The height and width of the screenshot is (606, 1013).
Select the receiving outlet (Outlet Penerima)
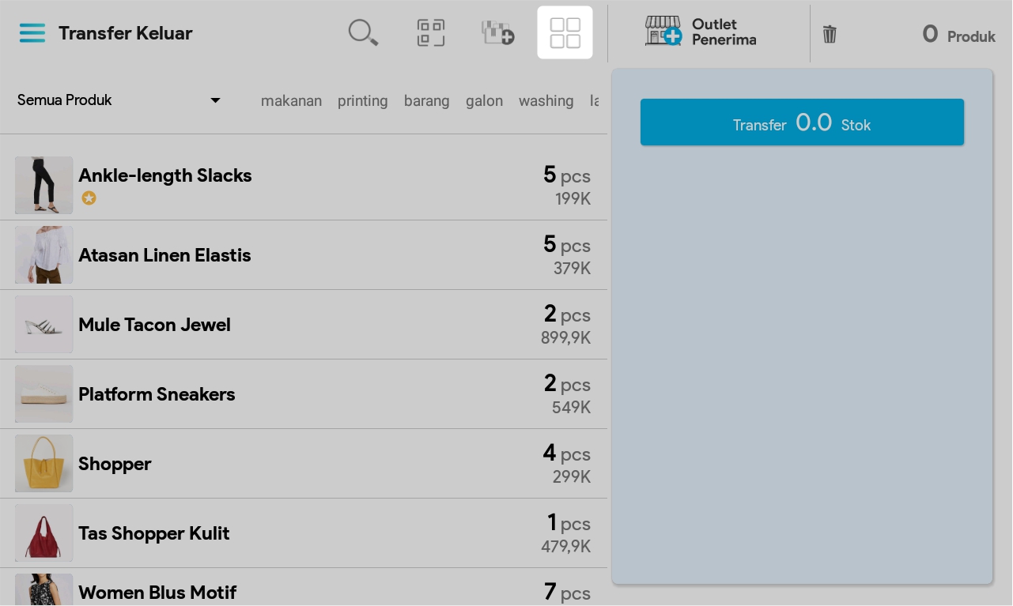pyautogui.click(x=701, y=32)
